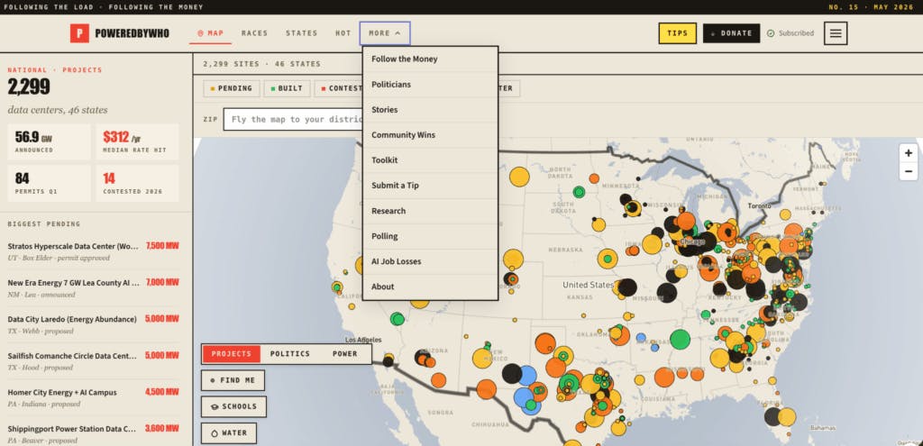Open New Era Energy Lea County entry
923x446 pixels.
point(93,288)
